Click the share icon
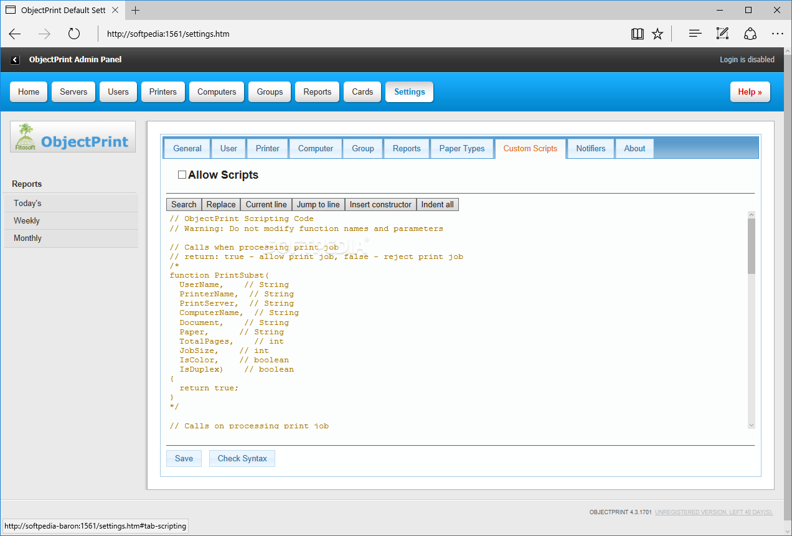This screenshot has width=792, height=536. click(750, 34)
